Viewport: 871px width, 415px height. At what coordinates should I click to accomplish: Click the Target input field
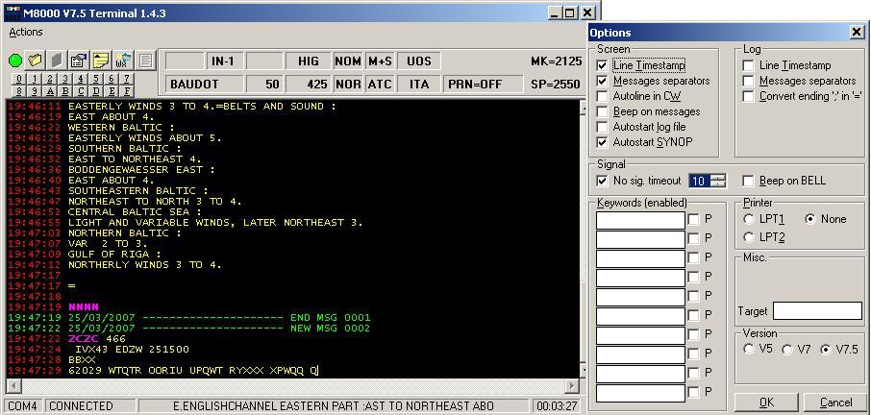[x=818, y=310]
